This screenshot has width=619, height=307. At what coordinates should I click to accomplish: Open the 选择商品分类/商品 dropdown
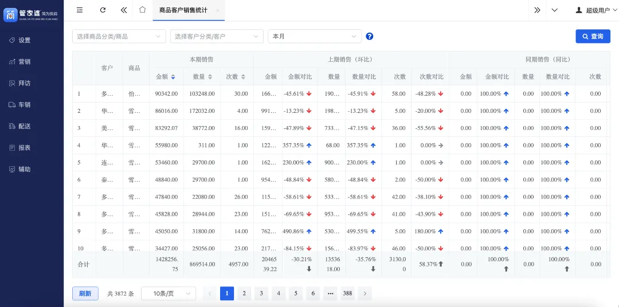(x=119, y=36)
